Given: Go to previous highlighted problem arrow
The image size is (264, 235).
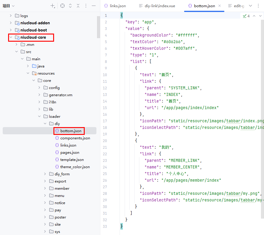Looking at the screenshot, I should click(254, 16).
